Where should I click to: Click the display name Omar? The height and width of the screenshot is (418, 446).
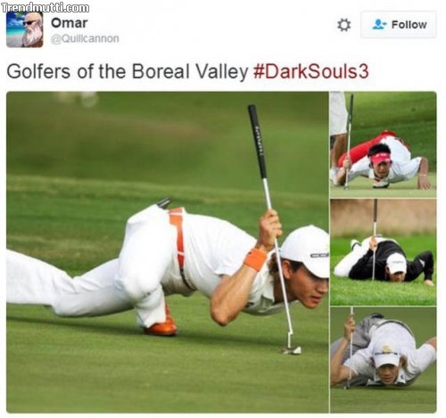coord(70,23)
